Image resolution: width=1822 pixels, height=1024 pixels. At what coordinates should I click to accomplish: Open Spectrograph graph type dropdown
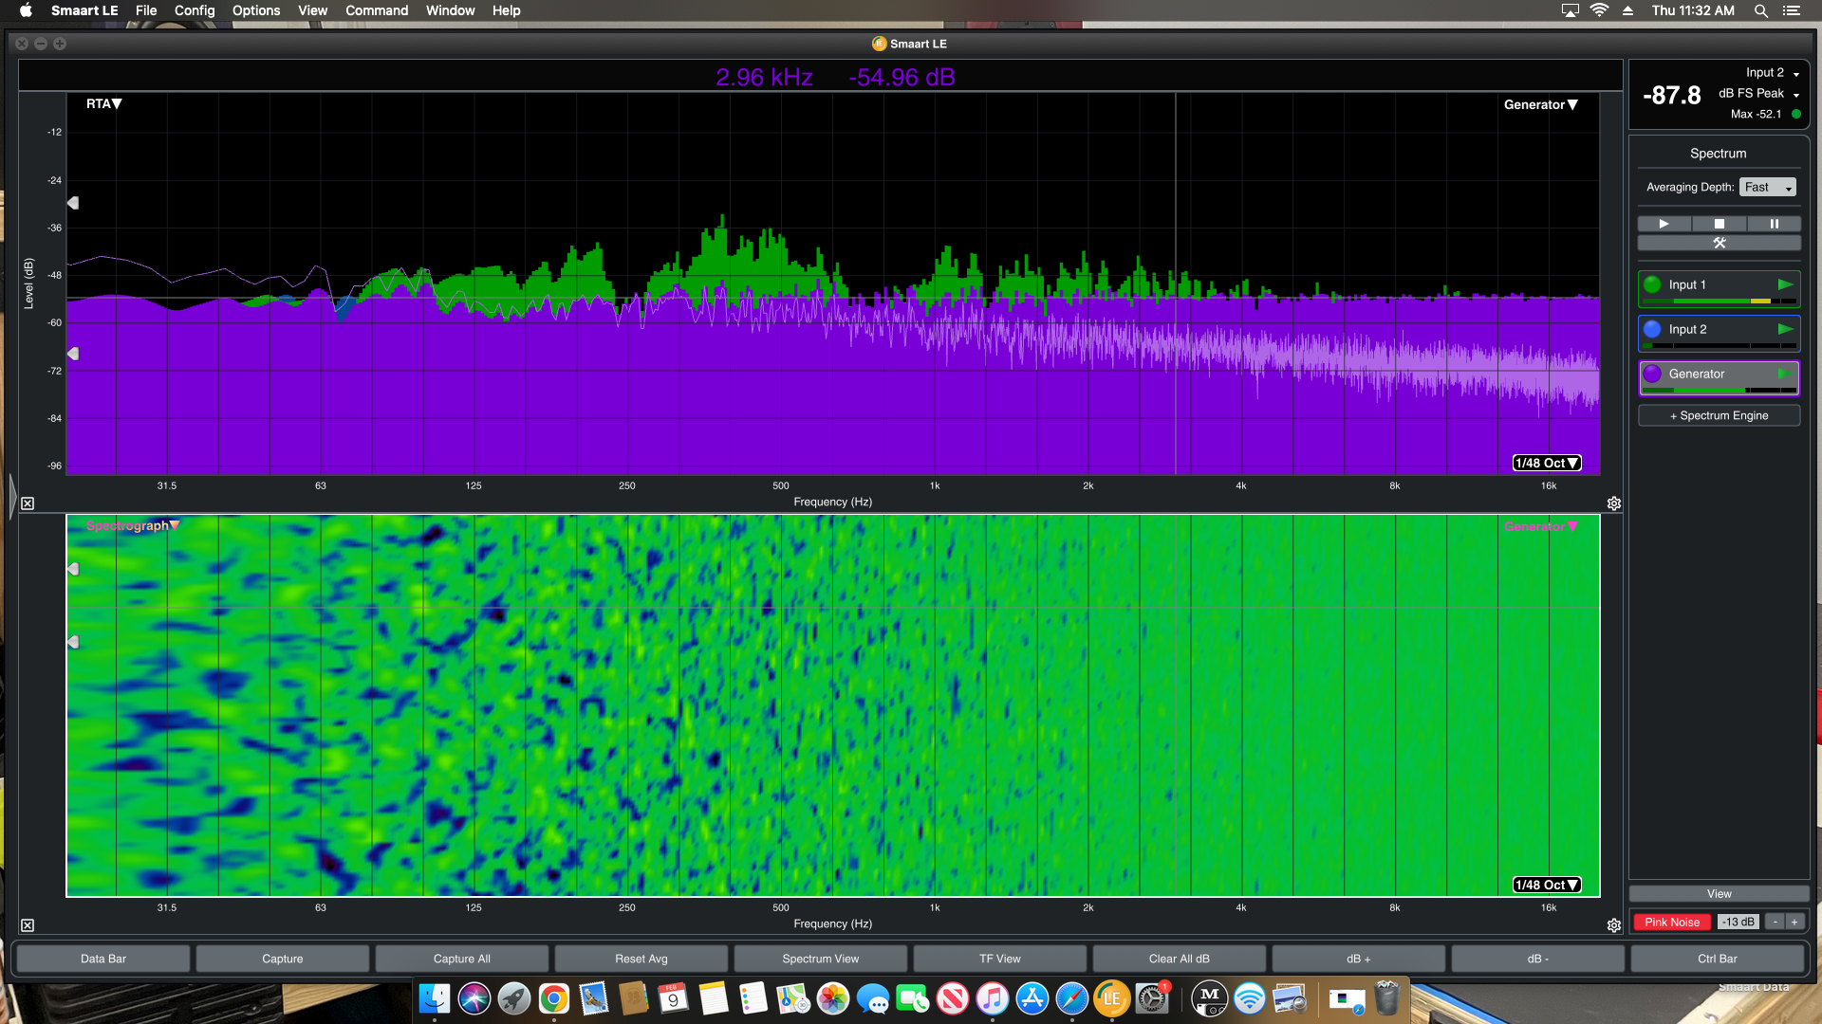[x=132, y=525]
